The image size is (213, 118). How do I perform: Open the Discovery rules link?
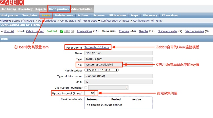click(x=167, y=31)
